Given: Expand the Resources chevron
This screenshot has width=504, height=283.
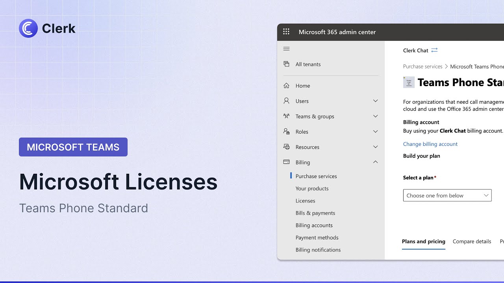Looking at the screenshot, I should pos(375,147).
